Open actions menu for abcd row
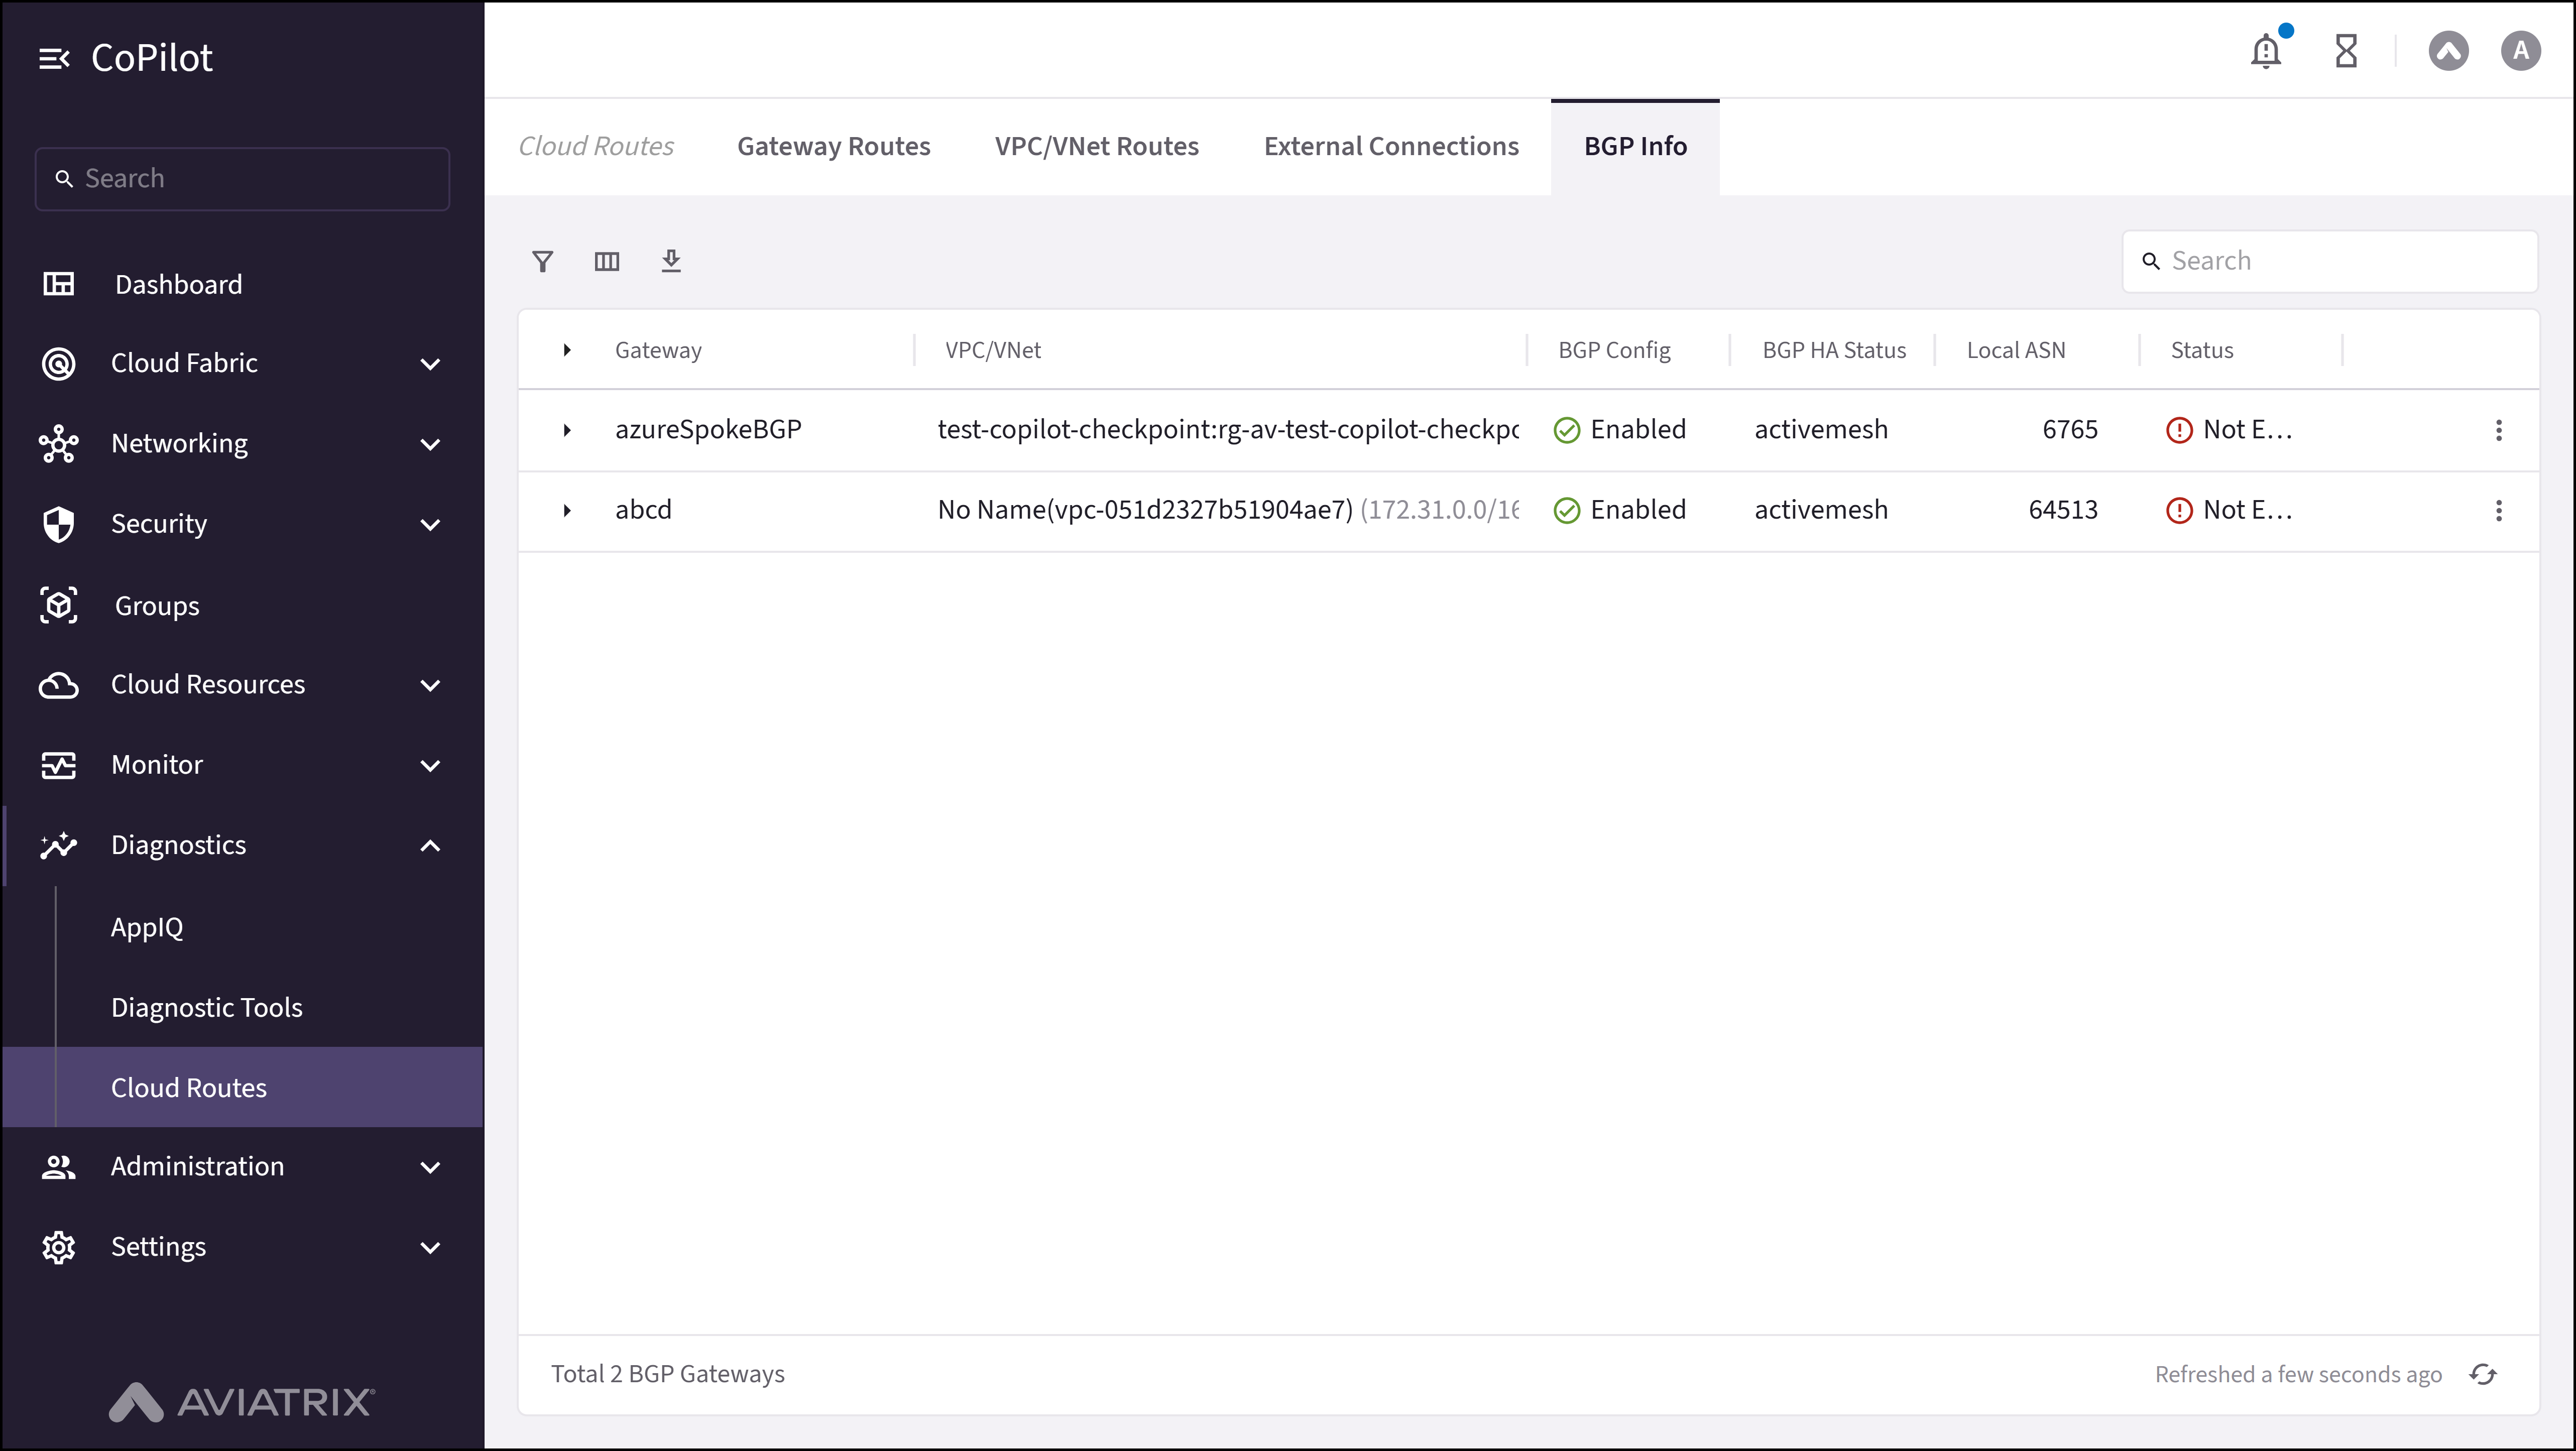The width and height of the screenshot is (2576, 1451). [x=2499, y=510]
